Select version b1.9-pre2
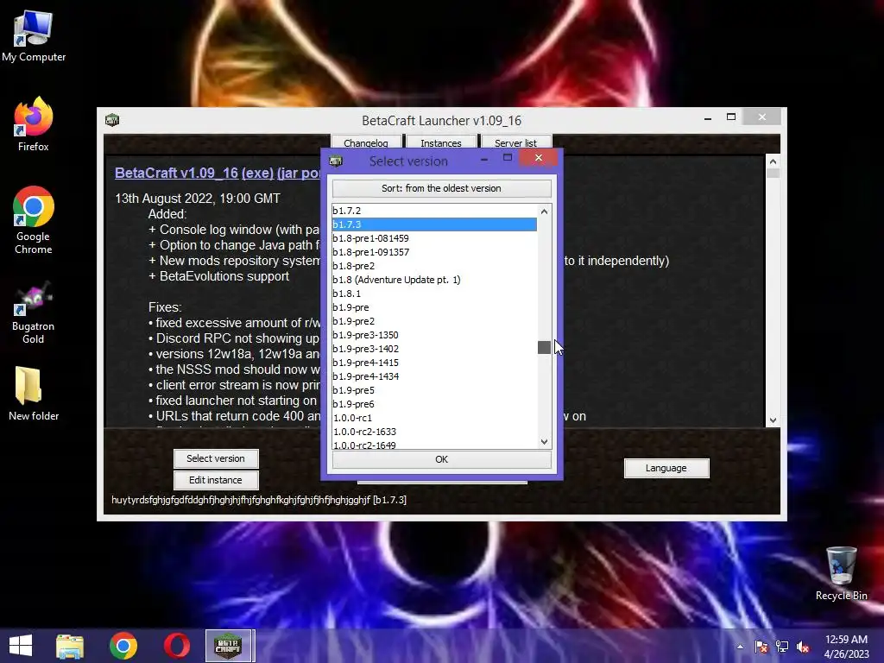884x663 pixels. [434, 321]
